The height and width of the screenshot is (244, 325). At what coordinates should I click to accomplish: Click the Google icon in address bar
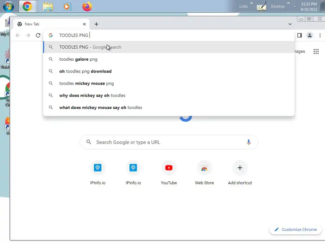[x=50, y=35]
